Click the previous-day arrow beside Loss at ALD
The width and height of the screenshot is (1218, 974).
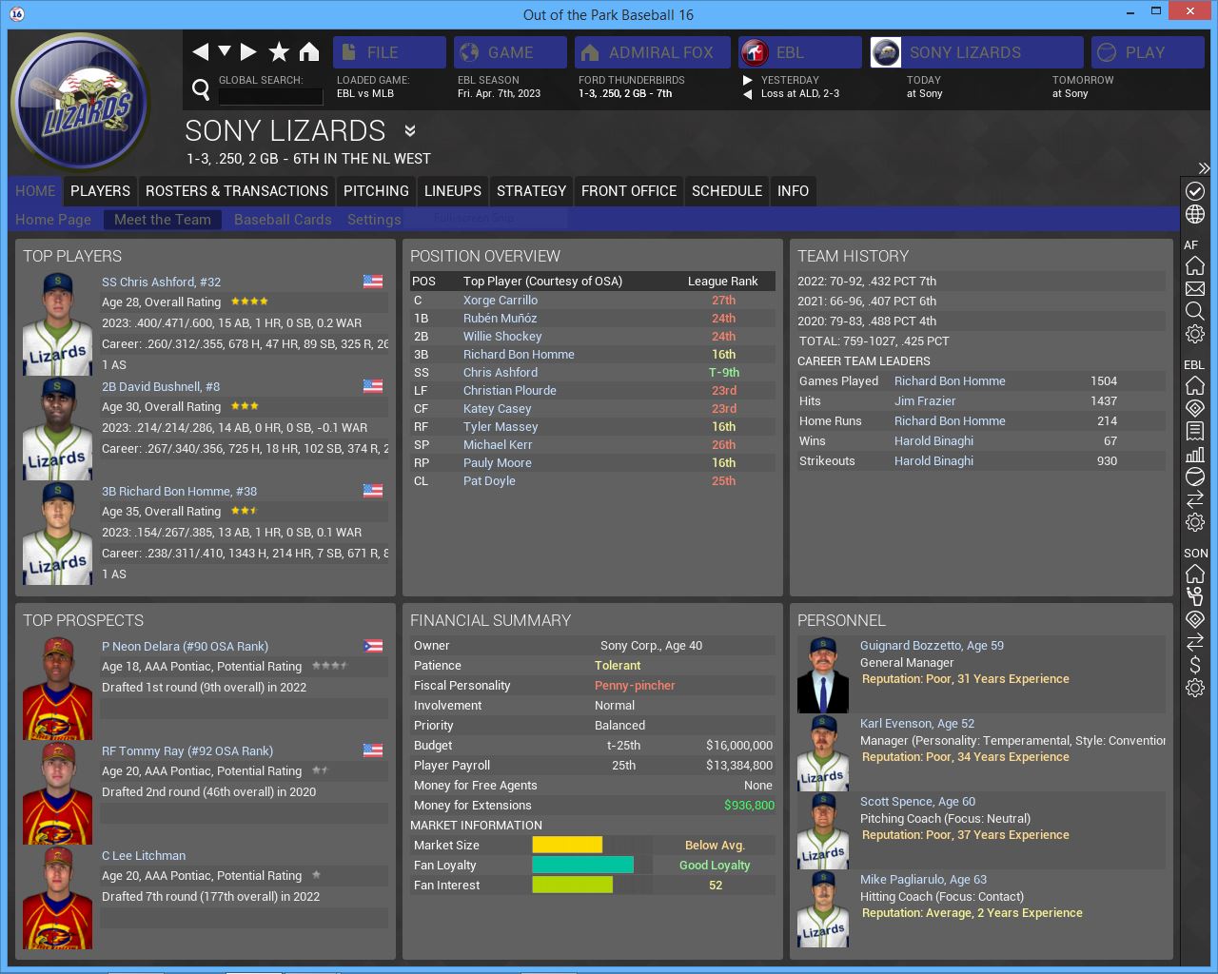[748, 93]
